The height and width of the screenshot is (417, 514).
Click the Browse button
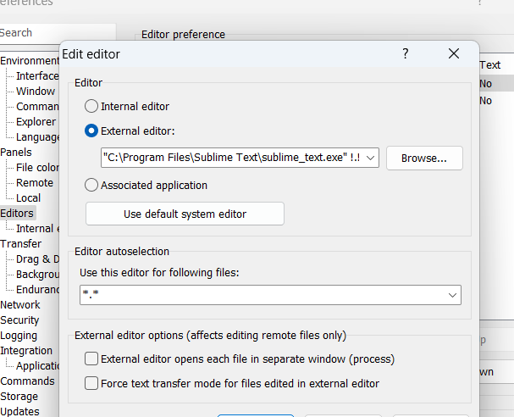click(x=424, y=158)
